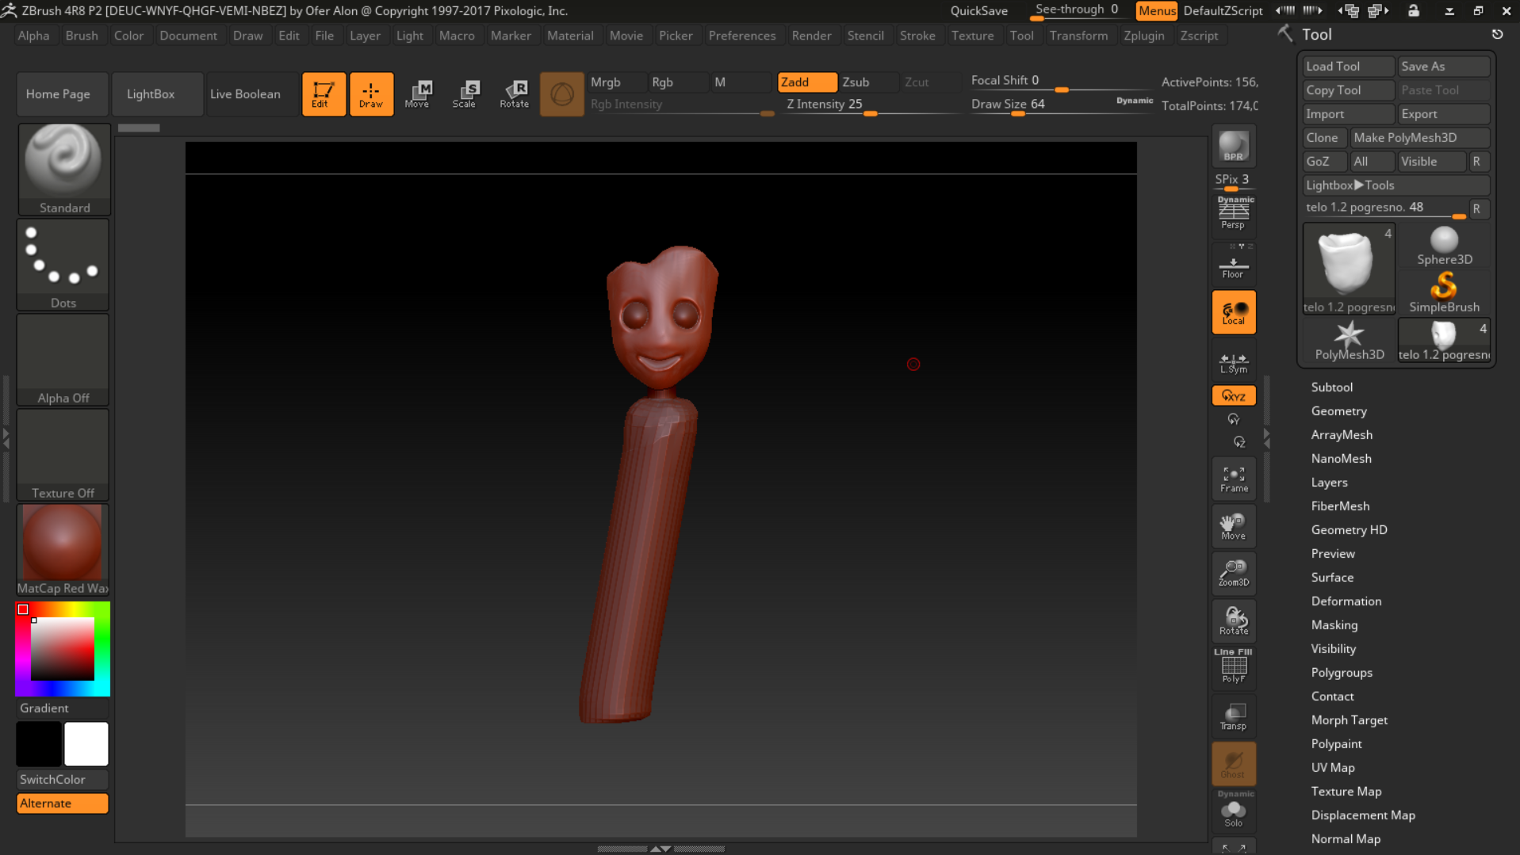Select the black secondary color swatch
Screen dimensions: 1520x855
click(x=39, y=744)
